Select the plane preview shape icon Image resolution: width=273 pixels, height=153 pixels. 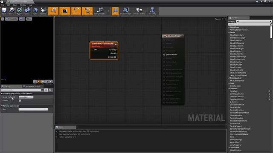[x=43, y=82]
